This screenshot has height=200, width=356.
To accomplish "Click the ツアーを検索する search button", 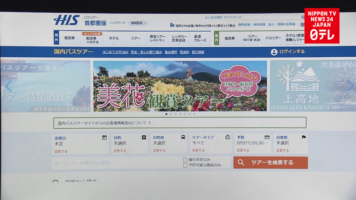I will tap(271, 163).
